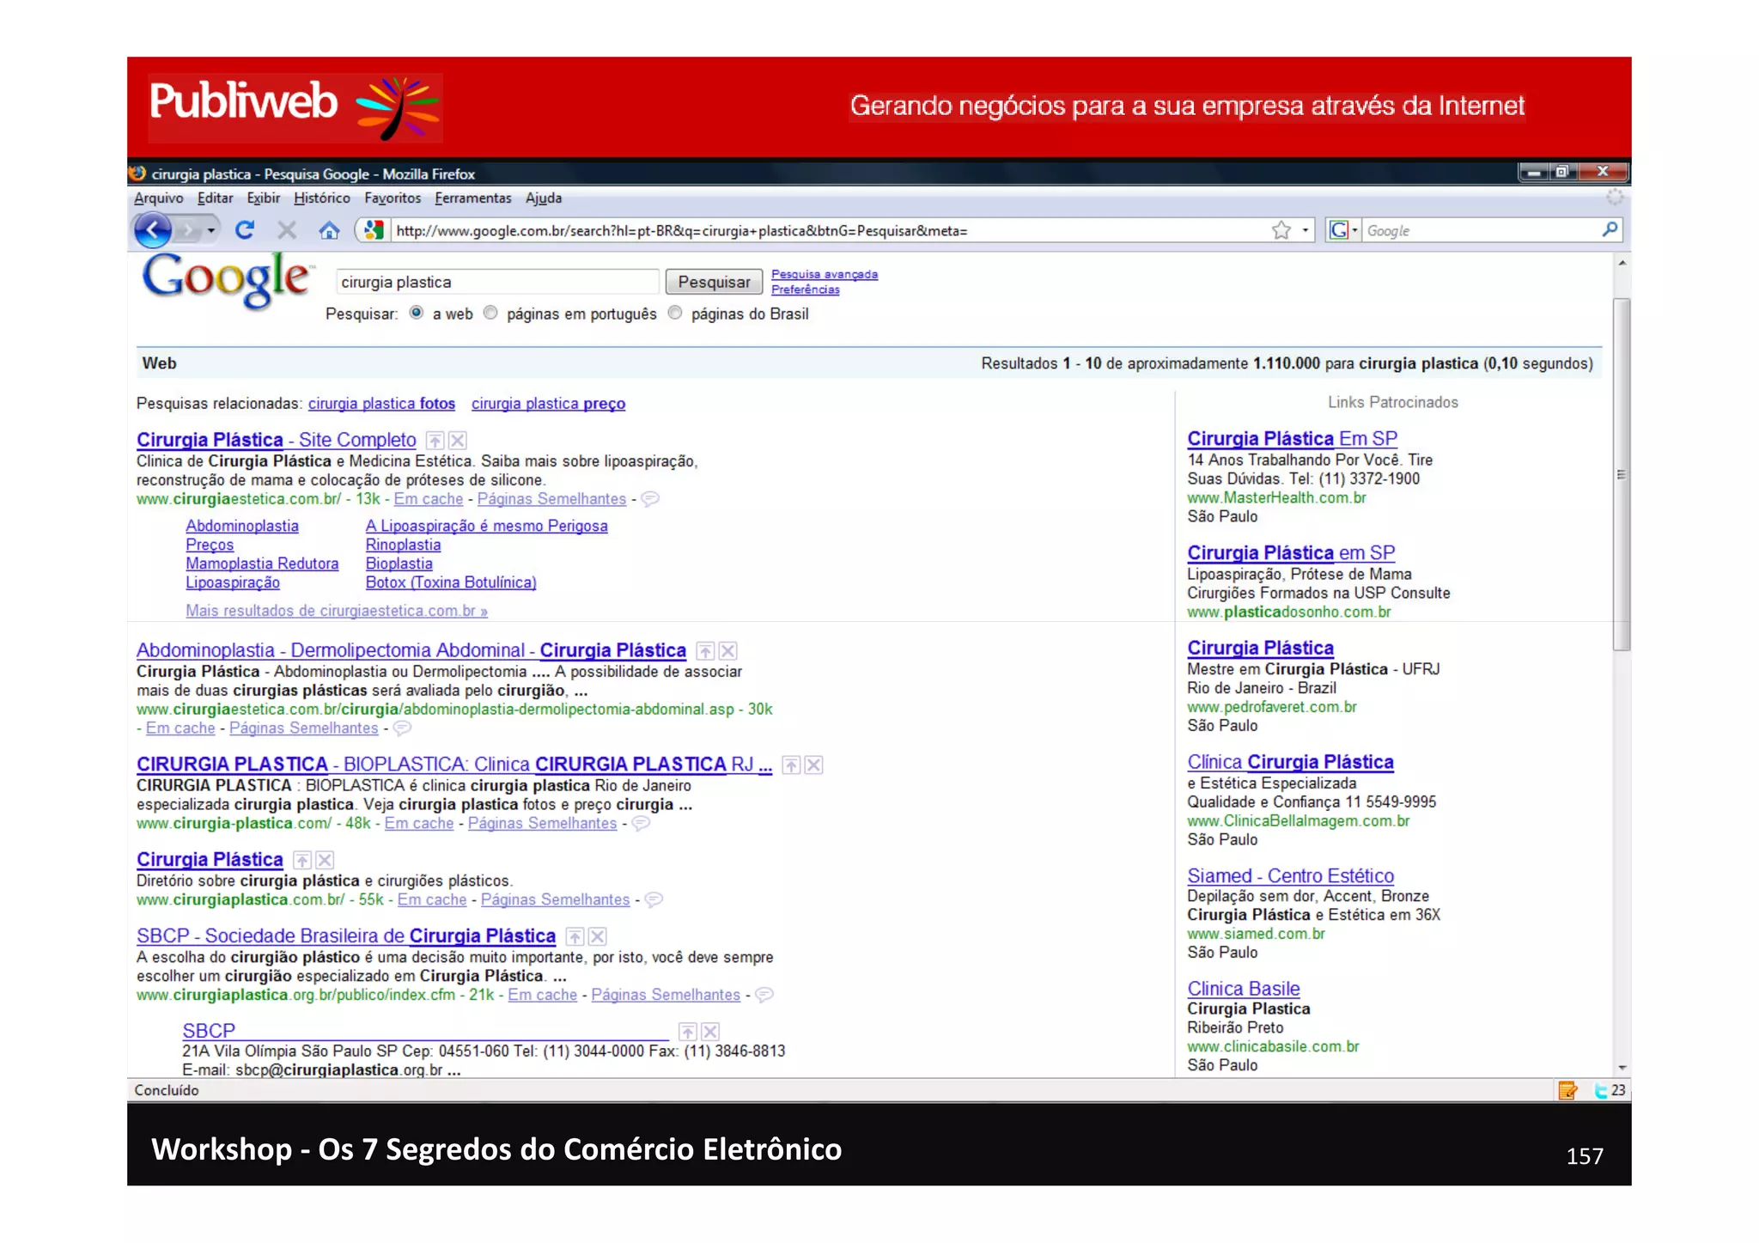Promote the 'Cirurgia Plástica - Site Completo' result

coord(435,441)
